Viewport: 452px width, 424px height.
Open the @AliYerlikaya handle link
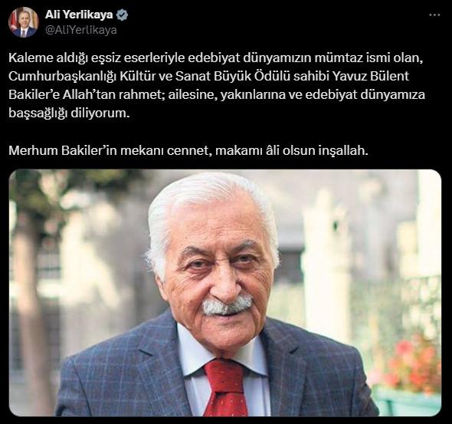tap(81, 30)
